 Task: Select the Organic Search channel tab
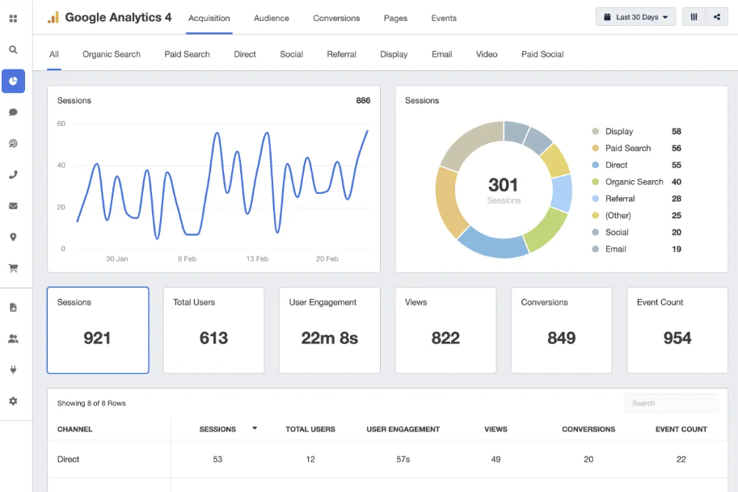point(112,54)
